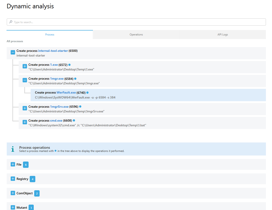The image size is (272, 210).
Task: Expand the Mutant operations section
Action: (x=13, y=207)
